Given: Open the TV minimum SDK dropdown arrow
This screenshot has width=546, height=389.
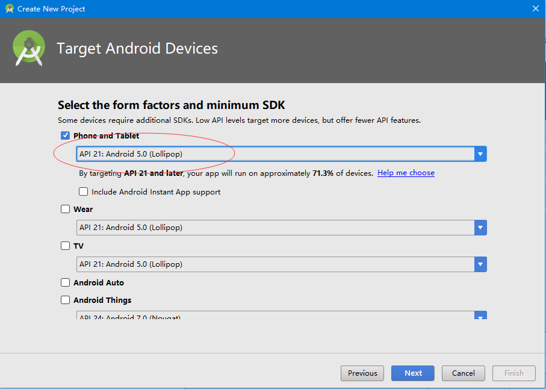Looking at the screenshot, I should click(480, 264).
